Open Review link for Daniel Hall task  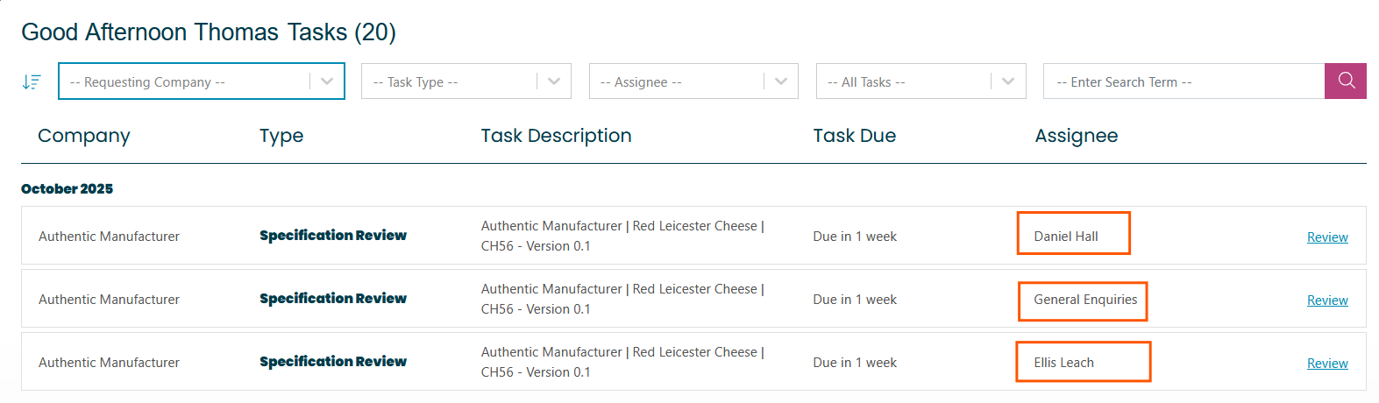[1327, 237]
